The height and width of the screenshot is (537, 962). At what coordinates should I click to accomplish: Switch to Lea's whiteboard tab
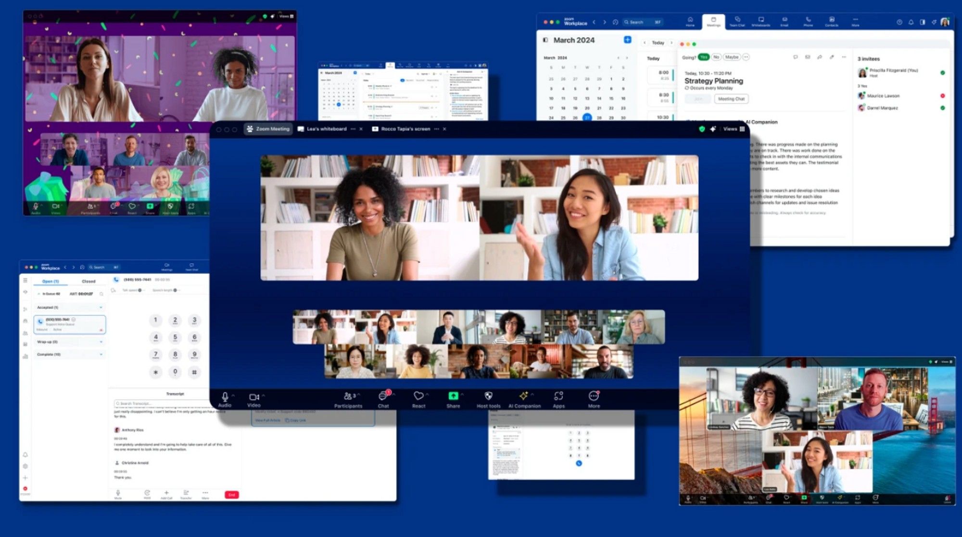[326, 129]
